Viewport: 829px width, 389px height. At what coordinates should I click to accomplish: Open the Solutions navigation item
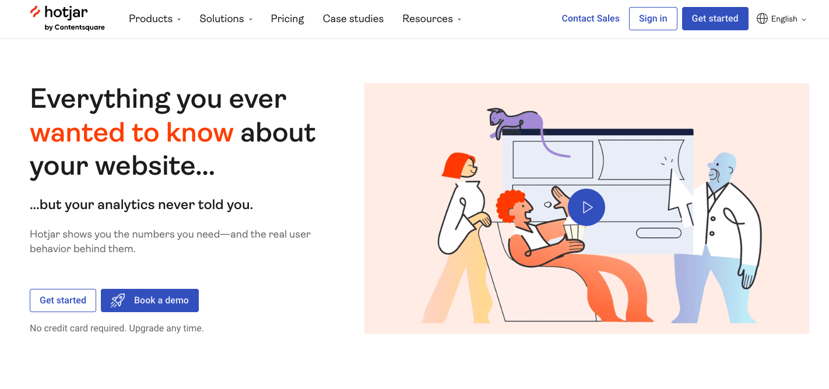(226, 19)
